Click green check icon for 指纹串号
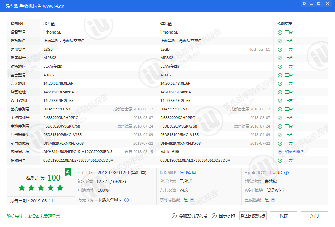This screenshot has height=227, width=335. (x=280, y=160)
